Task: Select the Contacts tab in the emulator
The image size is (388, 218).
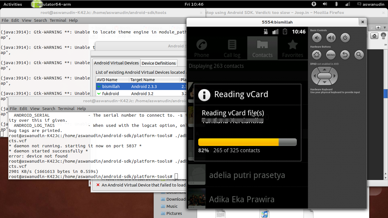Action: point(262,48)
